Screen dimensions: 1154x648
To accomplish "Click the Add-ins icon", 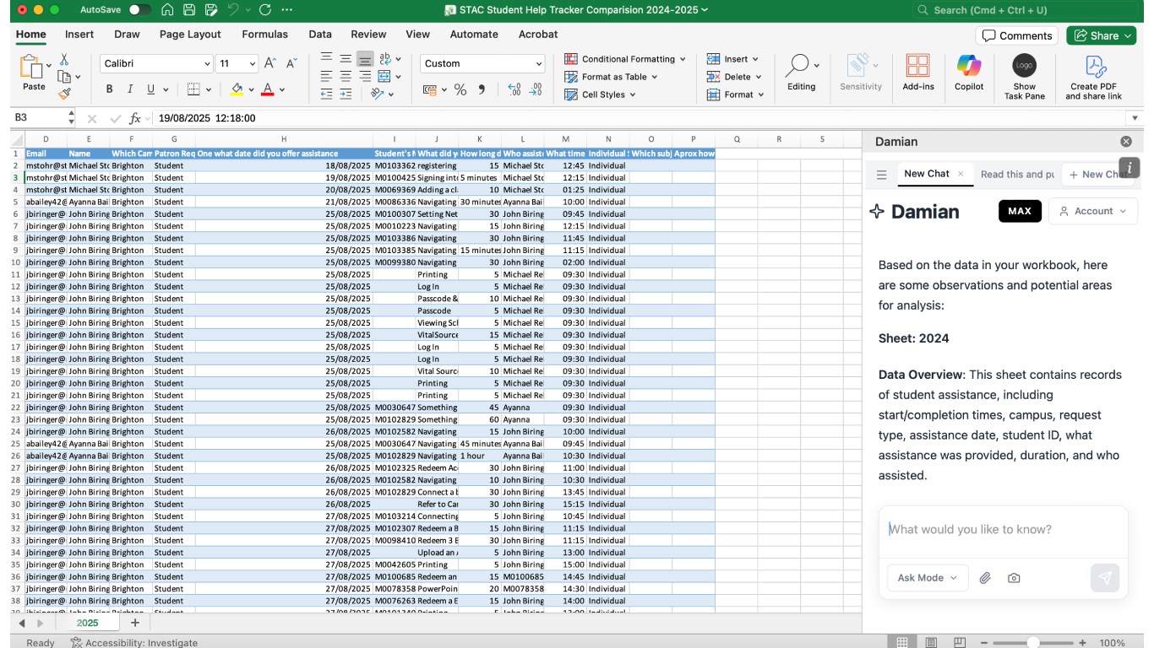I will click(917, 73).
